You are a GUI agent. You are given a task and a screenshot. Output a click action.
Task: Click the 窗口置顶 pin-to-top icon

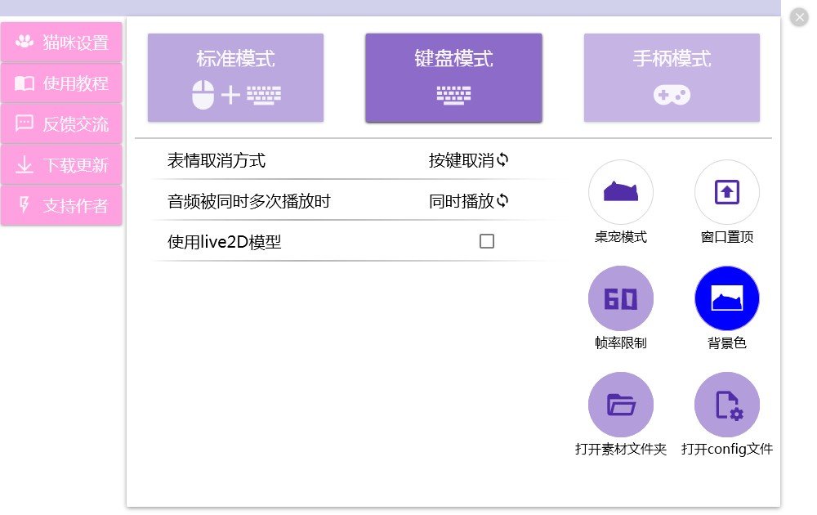click(727, 191)
